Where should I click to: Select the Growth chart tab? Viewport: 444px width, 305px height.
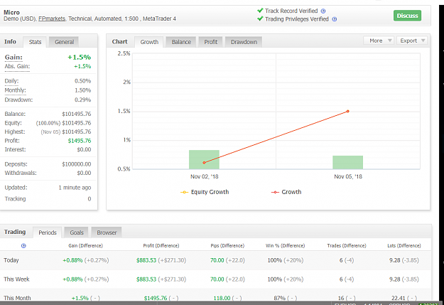[x=149, y=42]
